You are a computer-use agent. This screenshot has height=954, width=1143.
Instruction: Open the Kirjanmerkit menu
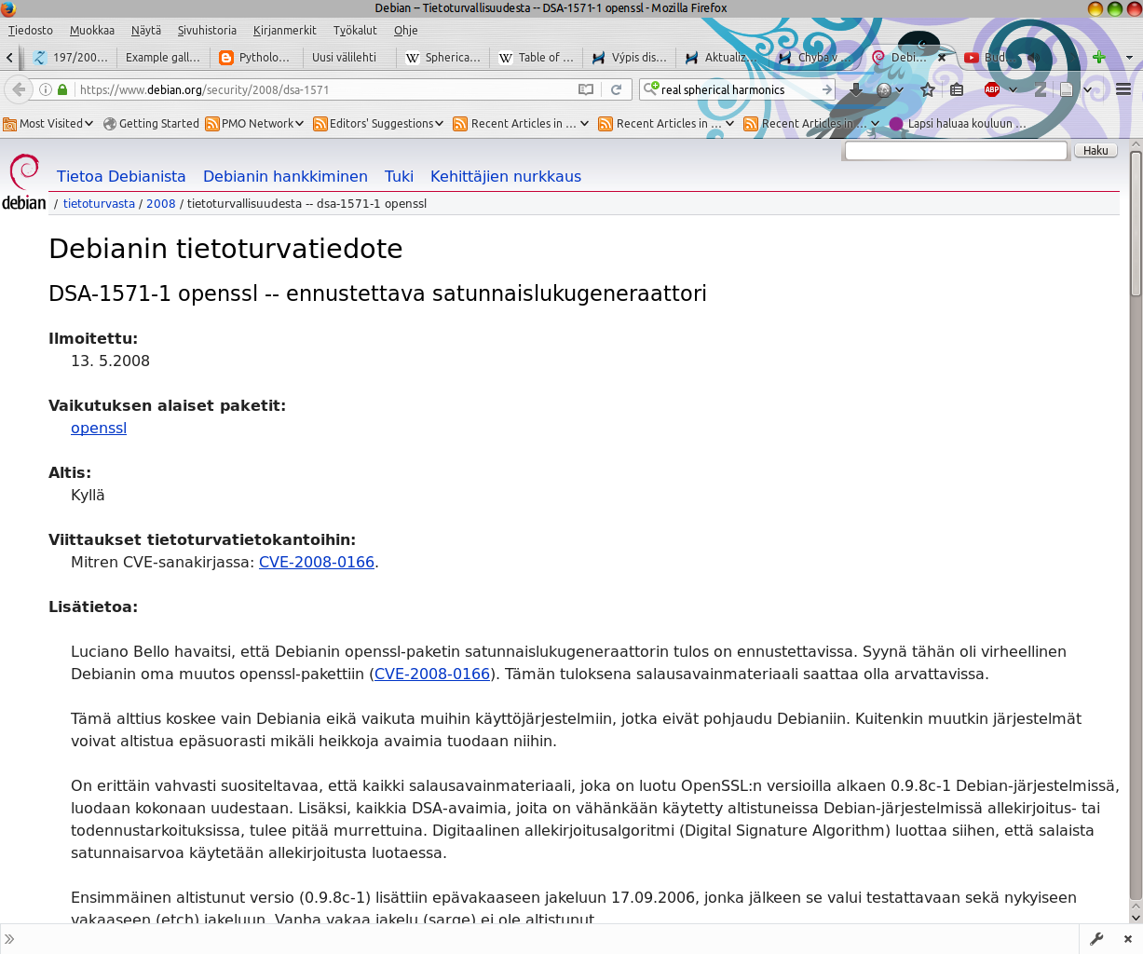[x=285, y=30]
